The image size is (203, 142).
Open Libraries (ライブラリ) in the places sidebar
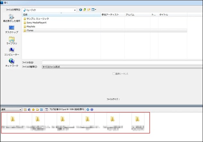pyautogui.click(x=12, y=41)
